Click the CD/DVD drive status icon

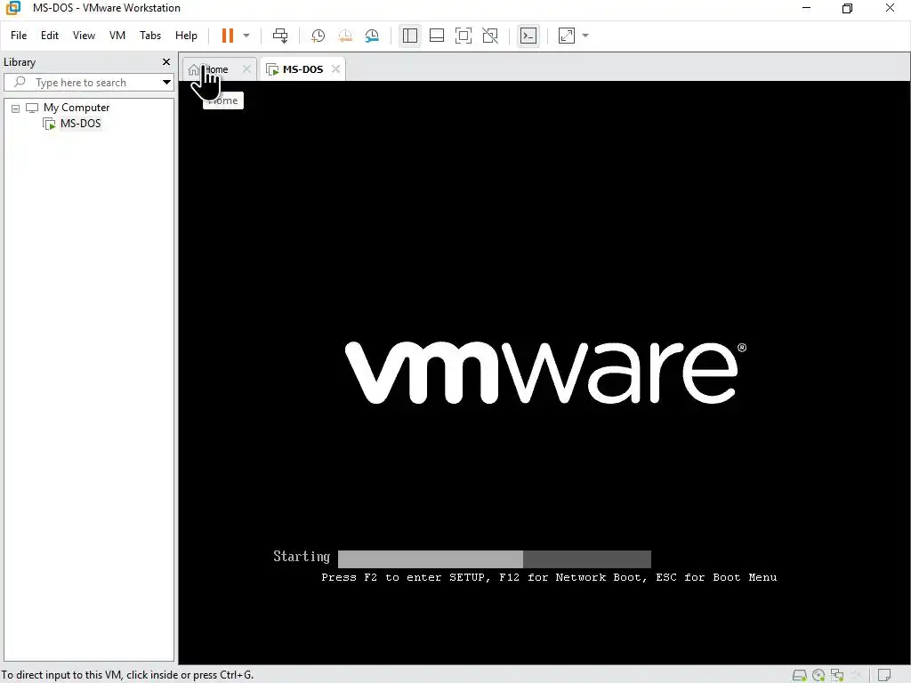pyautogui.click(x=818, y=675)
